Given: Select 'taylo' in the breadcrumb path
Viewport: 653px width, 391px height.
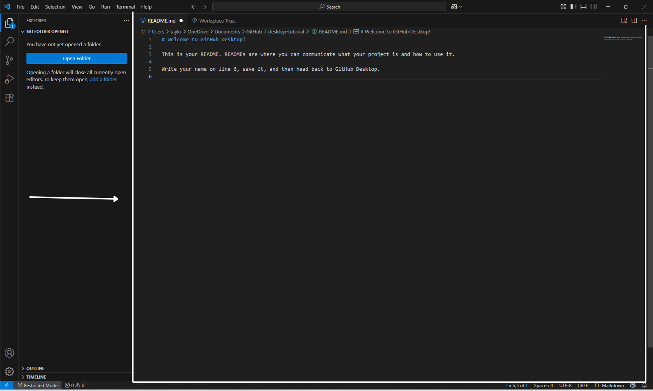Looking at the screenshot, I should pyautogui.click(x=176, y=32).
